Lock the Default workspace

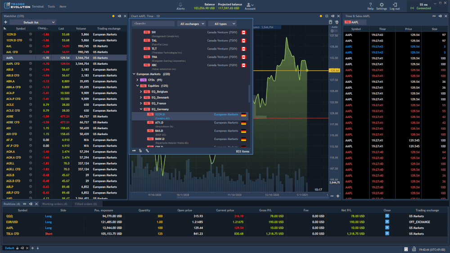point(17,248)
